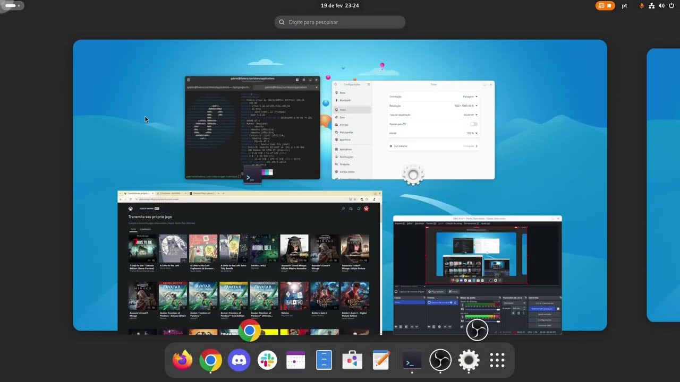The image size is (680, 382).
Task: Click the Xbox logo in Chrome page
Action: click(x=131, y=209)
